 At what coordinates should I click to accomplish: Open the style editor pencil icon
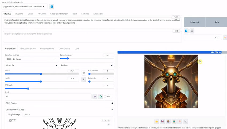[x=225, y=37]
